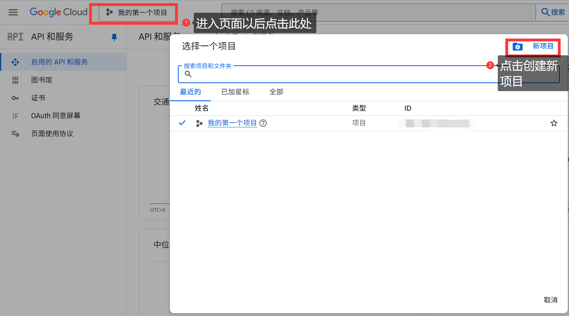Click the 图书馆 library icon in sidebar

pos(15,80)
